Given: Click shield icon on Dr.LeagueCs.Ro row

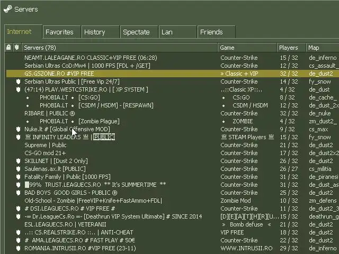Looking at the screenshot, I should point(19,216).
